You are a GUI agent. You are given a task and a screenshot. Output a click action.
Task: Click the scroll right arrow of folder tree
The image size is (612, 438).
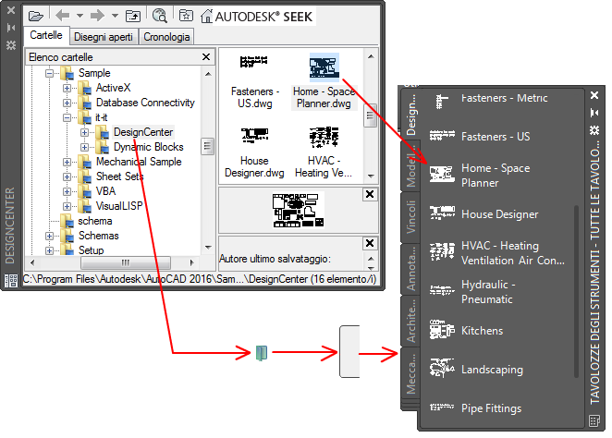(191, 262)
